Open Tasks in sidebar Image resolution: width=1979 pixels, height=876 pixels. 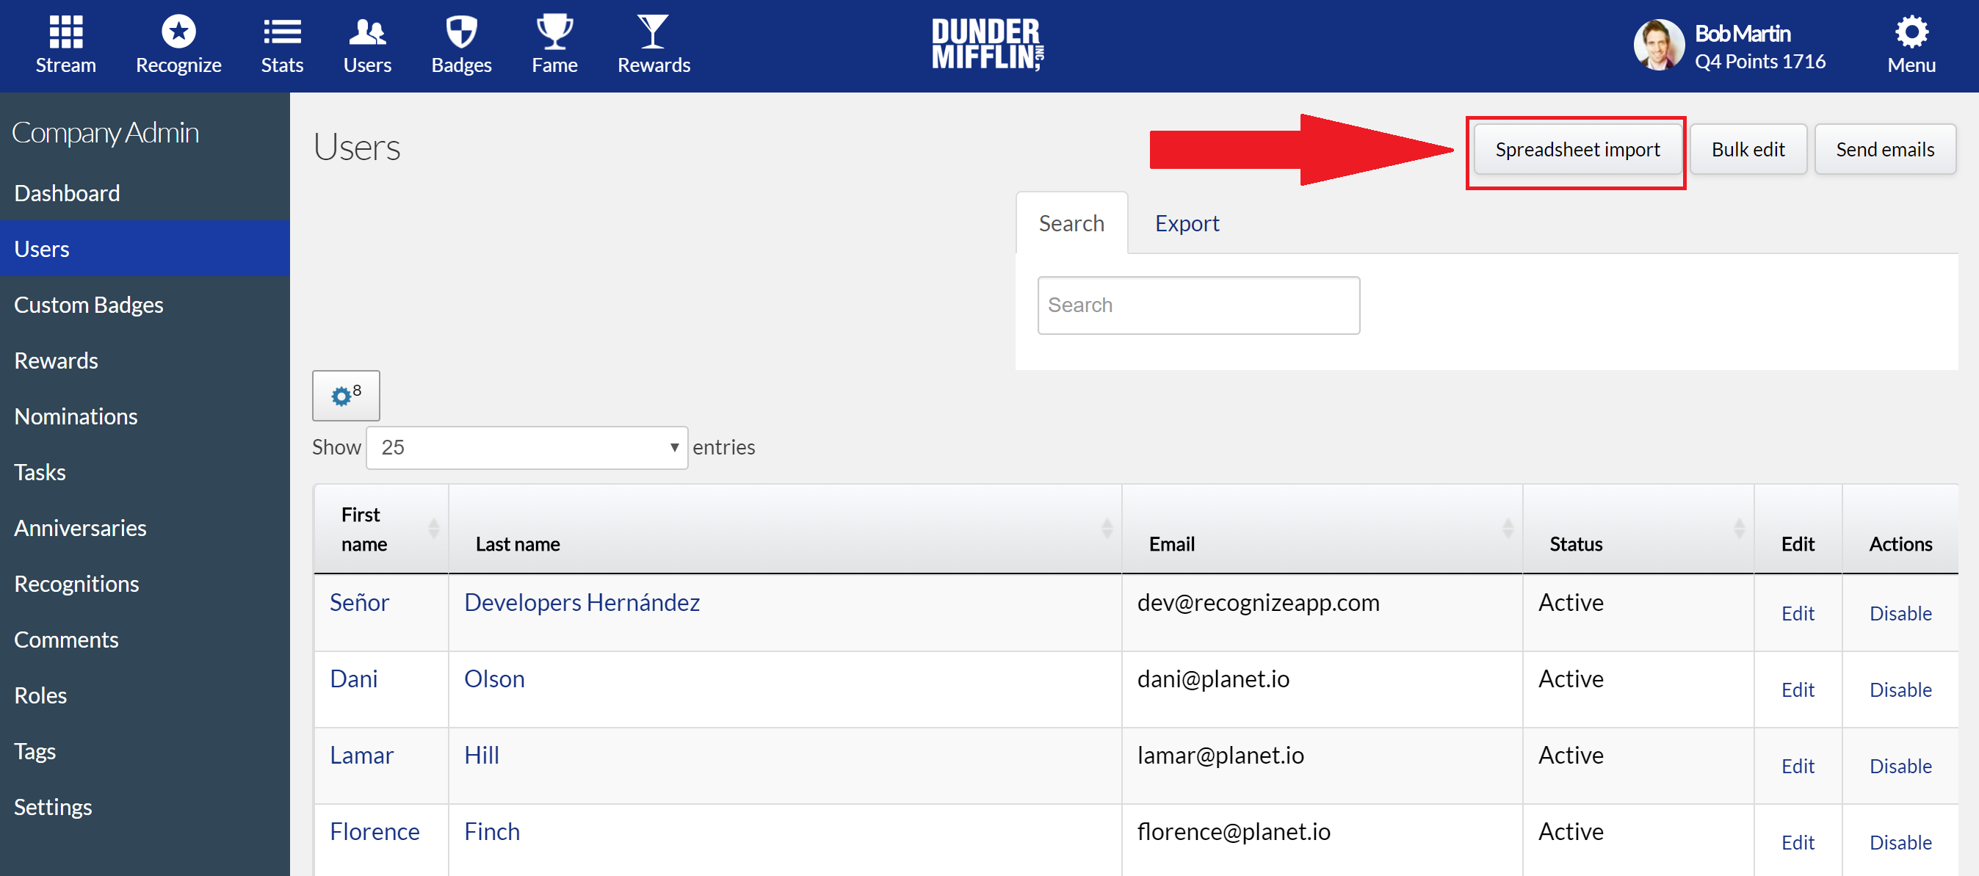(145, 472)
